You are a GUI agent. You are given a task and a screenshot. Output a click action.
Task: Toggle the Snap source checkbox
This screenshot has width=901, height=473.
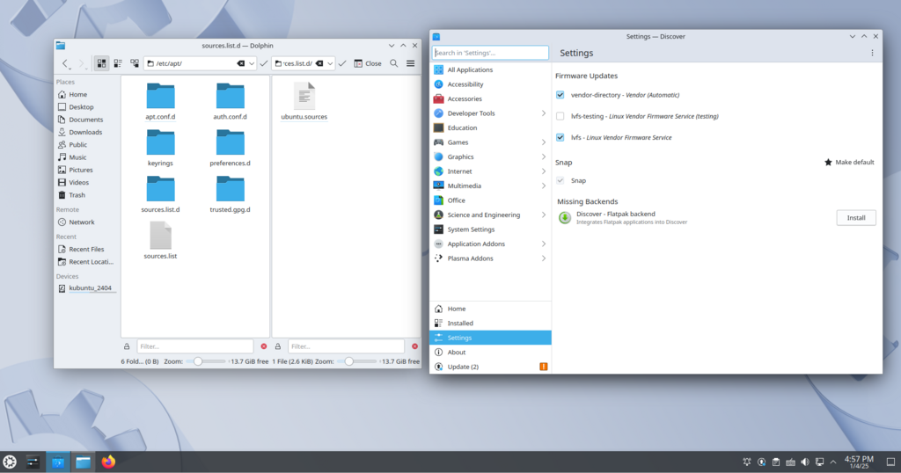pos(560,180)
